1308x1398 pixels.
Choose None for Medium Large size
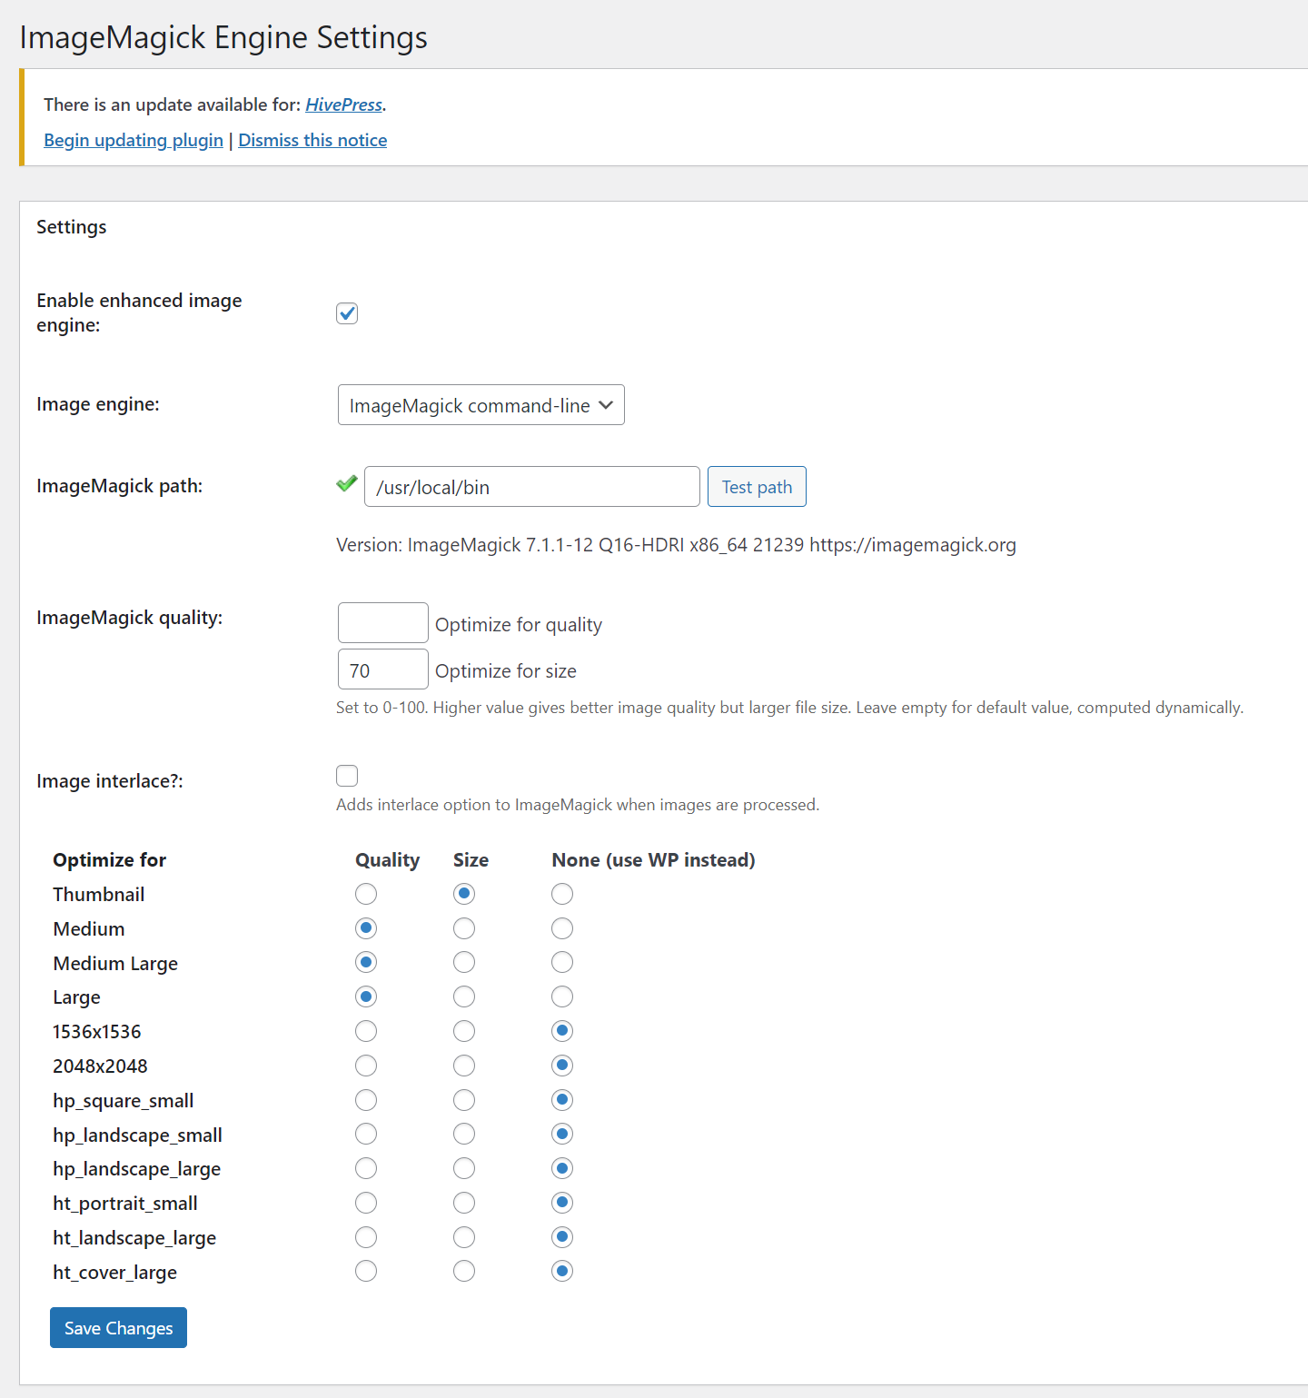tap(562, 962)
